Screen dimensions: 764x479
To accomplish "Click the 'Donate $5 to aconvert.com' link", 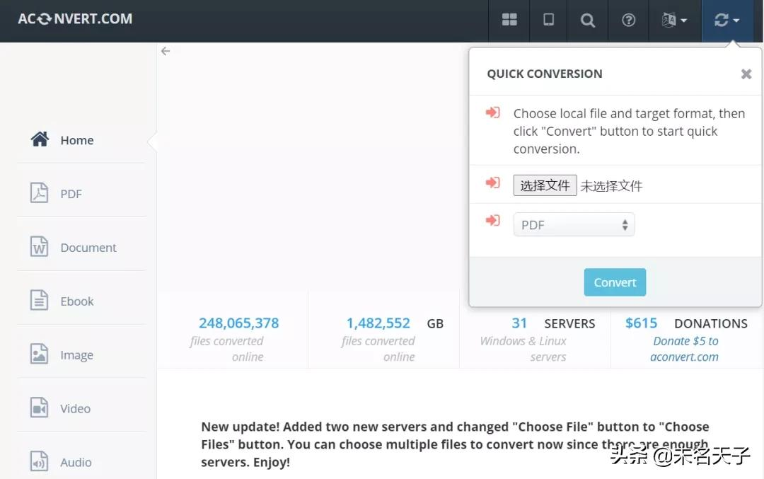I will point(685,349).
